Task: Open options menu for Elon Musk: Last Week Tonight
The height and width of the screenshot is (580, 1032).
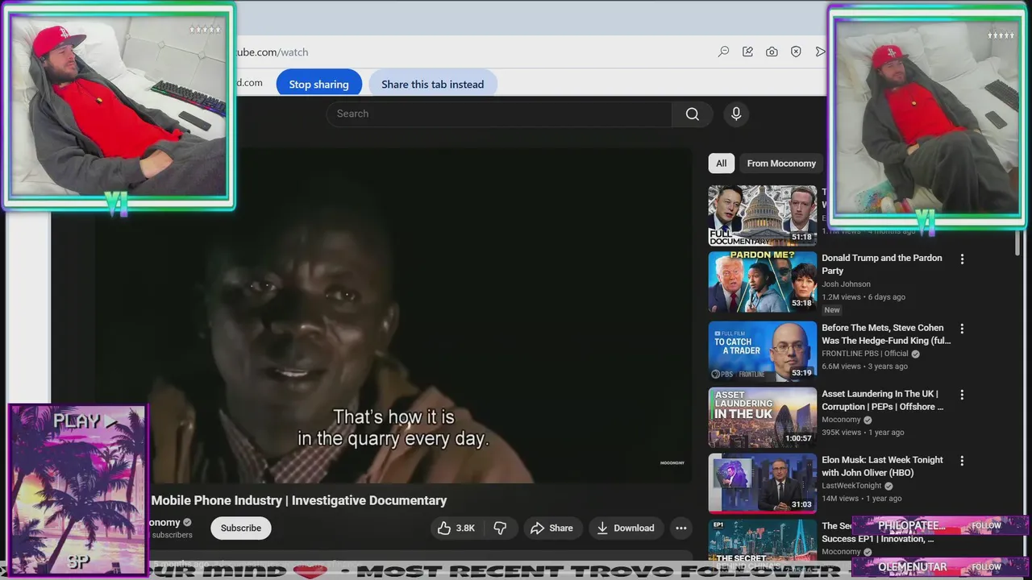Action: (x=962, y=461)
